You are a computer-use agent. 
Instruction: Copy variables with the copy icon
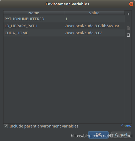[x=128, y=28]
